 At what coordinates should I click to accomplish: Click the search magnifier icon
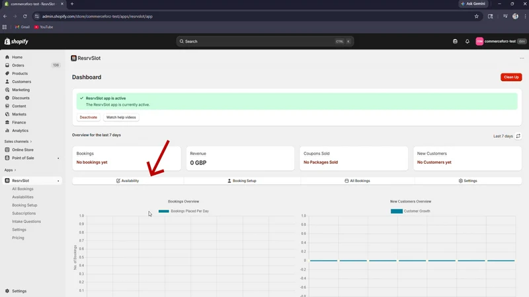click(x=181, y=42)
